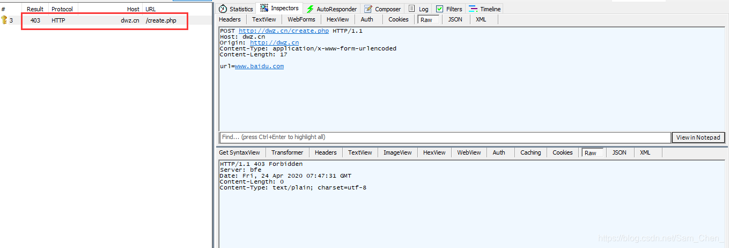729x248 pixels.
Task: Select request Raw inspector tab
Action: tap(428, 20)
